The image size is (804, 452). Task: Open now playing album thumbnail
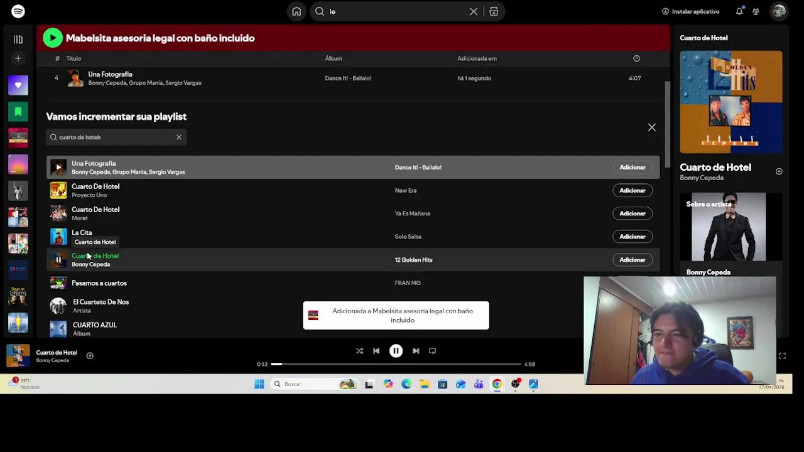[18, 356]
